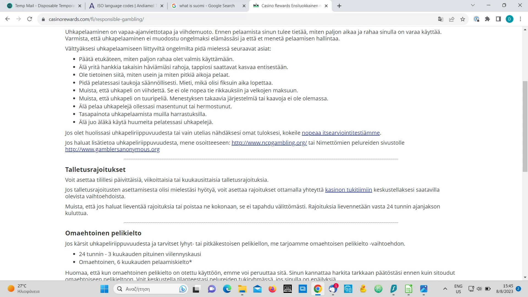Image resolution: width=528 pixels, height=297 pixels.
Task: Click Chrome icon in the taskbar
Action: pyautogui.click(x=318, y=289)
